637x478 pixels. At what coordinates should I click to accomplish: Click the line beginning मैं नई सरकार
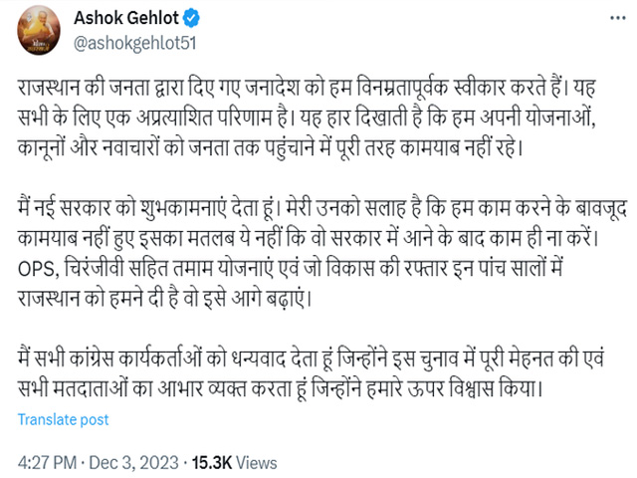click(x=322, y=208)
